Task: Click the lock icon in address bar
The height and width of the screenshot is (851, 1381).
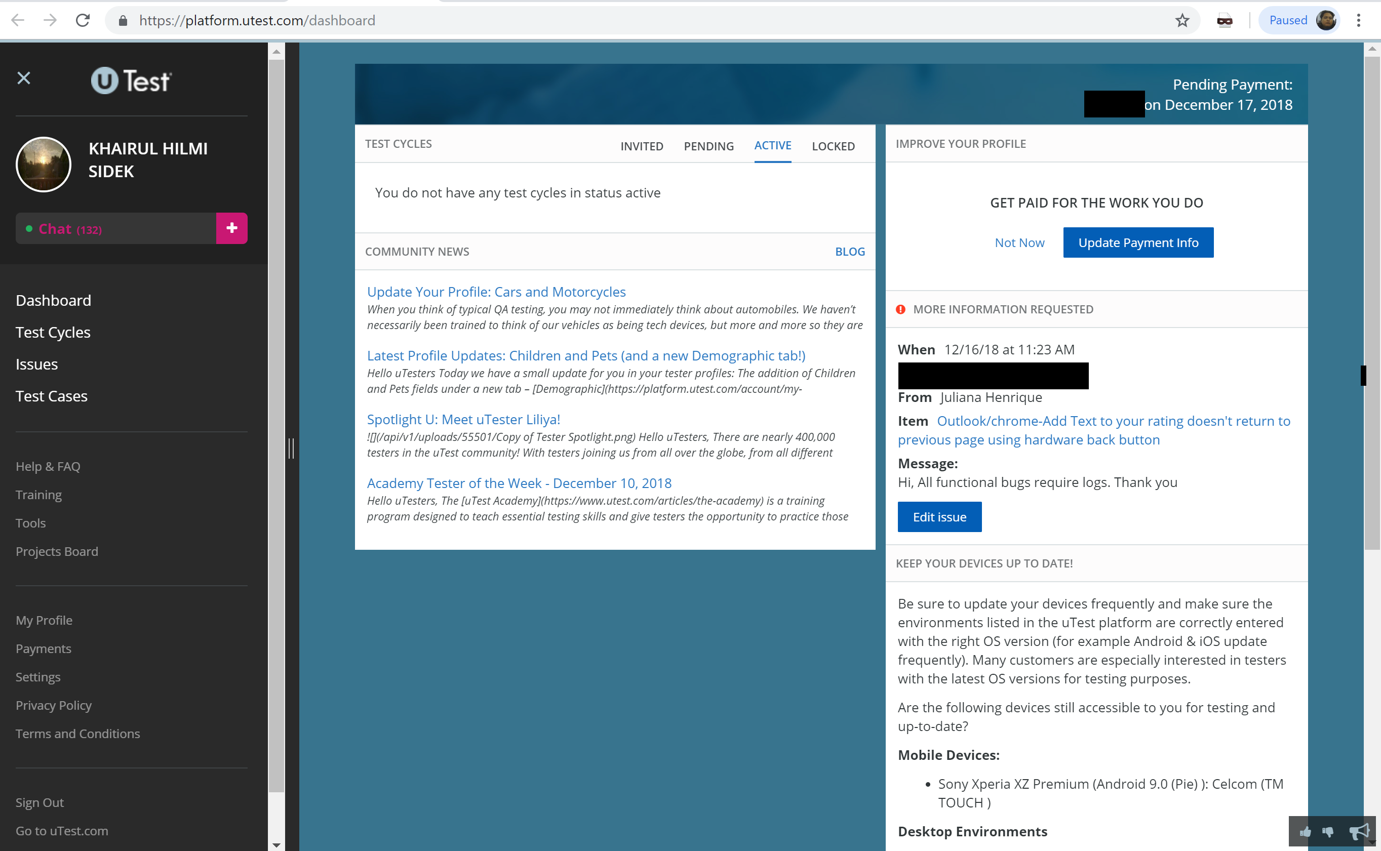Action: coord(123,21)
